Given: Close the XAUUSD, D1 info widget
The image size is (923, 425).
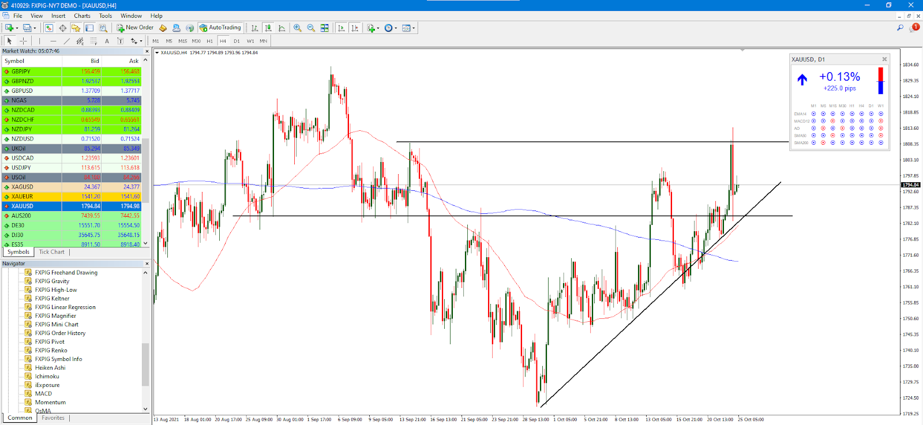Looking at the screenshot, I should [x=884, y=59].
